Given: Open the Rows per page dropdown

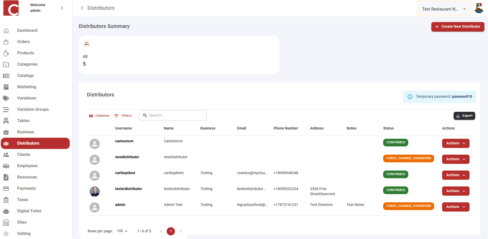Looking at the screenshot, I should pos(122,231).
